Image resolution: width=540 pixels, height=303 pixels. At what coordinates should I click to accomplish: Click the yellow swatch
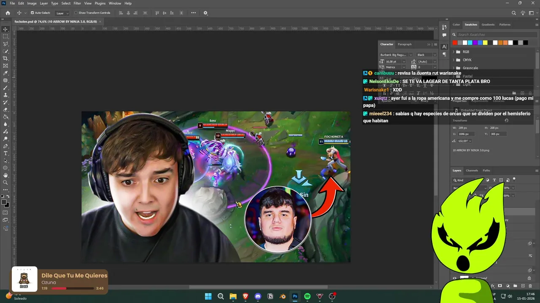(485, 43)
